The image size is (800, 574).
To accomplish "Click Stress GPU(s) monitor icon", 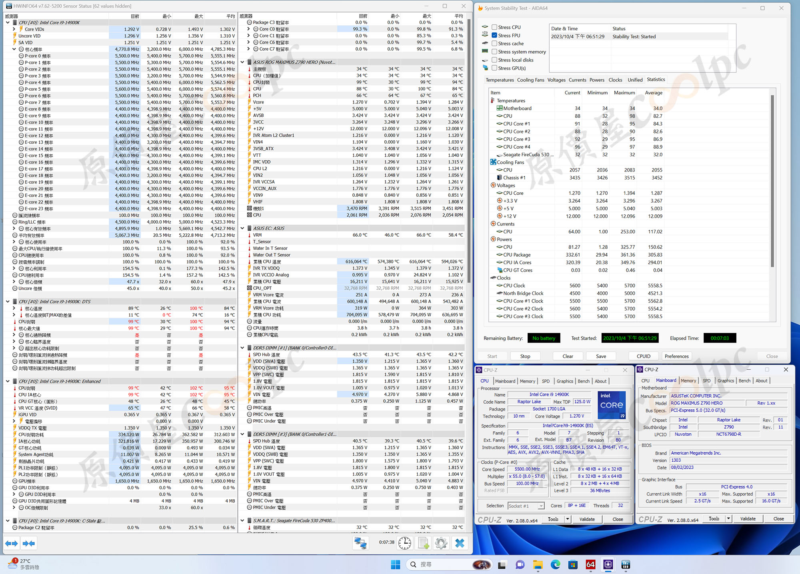I will pyautogui.click(x=485, y=68).
